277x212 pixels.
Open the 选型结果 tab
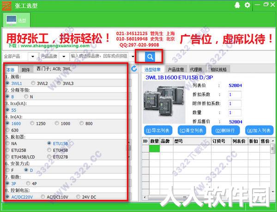point(152,69)
